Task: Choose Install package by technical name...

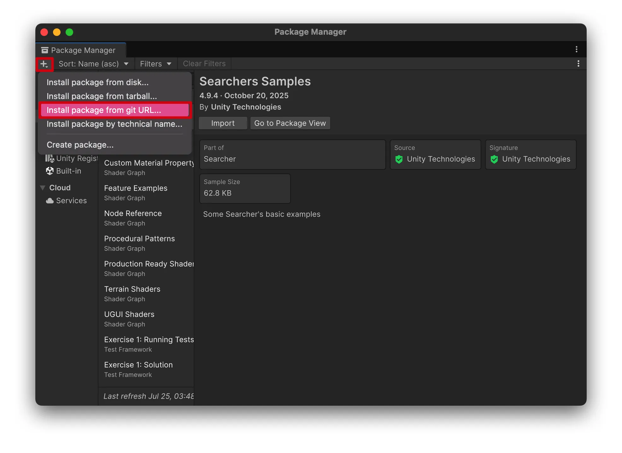Action: 115,124
